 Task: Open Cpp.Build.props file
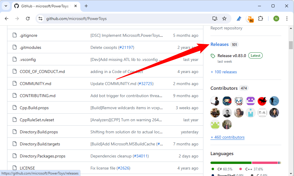pyautogui.click(x=34, y=108)
